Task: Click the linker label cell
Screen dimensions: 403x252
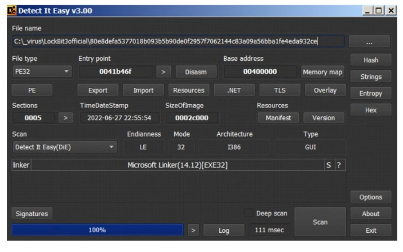Action: [21, 165]
